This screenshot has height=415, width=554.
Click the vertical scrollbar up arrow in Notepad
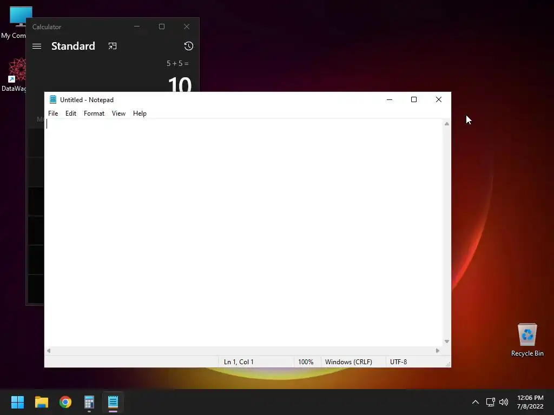click(x=447, y=124)
